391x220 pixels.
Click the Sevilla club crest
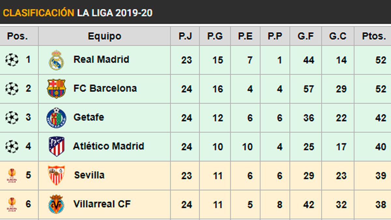pyautogui.click(x=56, y=175)
